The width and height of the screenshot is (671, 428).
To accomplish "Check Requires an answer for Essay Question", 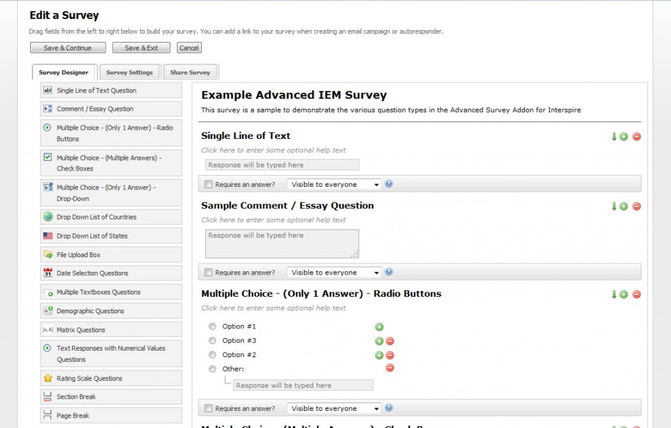I will [x=208, y=273].
